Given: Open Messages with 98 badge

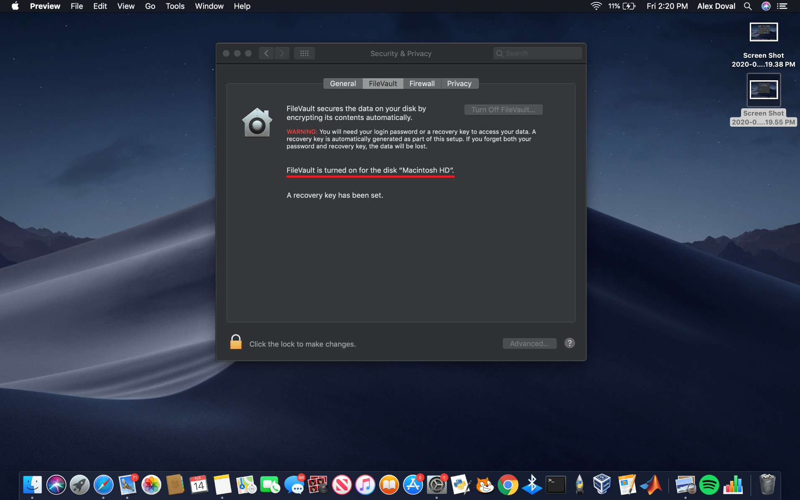Looking at the screenshot, I should (294, 485).
